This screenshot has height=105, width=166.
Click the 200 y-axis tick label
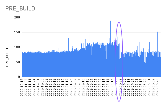[17, 17]
